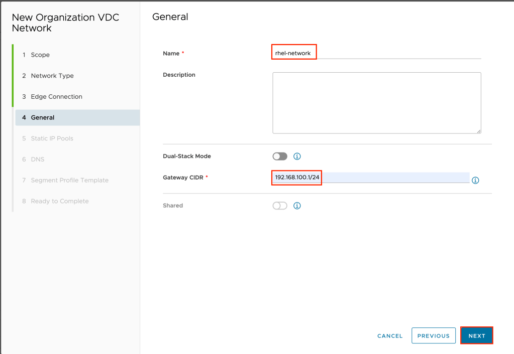
Task: Toggle the Shared switch
Action: (x=280, y=206)
